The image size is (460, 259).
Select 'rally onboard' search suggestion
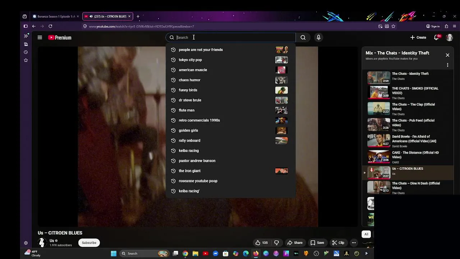(230, 140)
